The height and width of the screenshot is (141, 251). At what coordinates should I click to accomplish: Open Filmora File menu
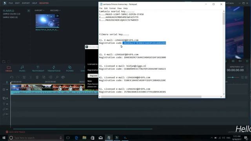click(11, 3)
